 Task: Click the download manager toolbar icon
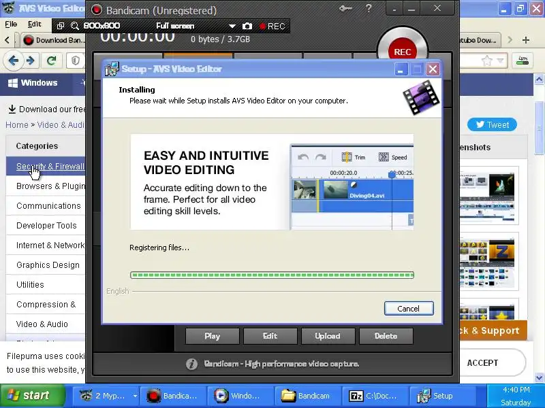(x=523, y=61)
